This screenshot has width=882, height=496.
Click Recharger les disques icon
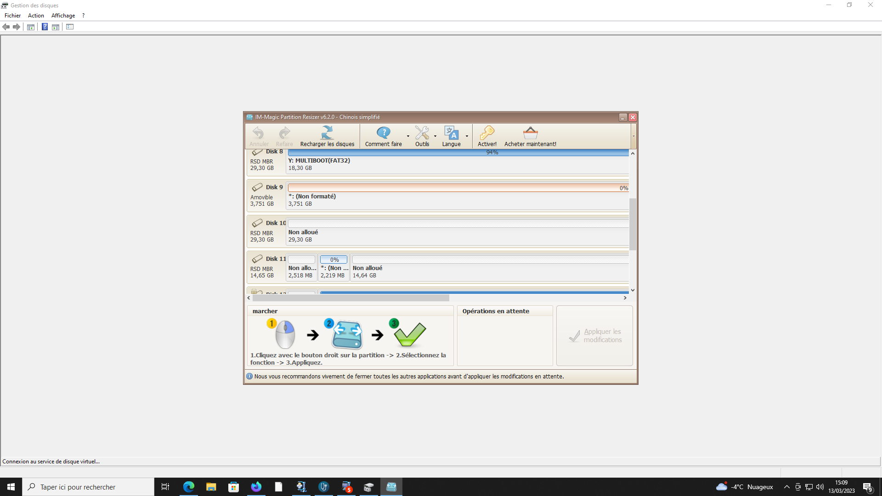coord(327,133)
